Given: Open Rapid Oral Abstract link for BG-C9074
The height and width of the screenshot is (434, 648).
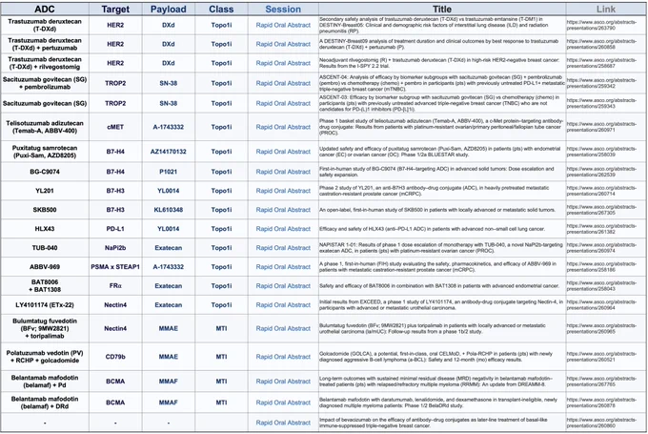Looking at the screenshot, I should click(283, 172).
